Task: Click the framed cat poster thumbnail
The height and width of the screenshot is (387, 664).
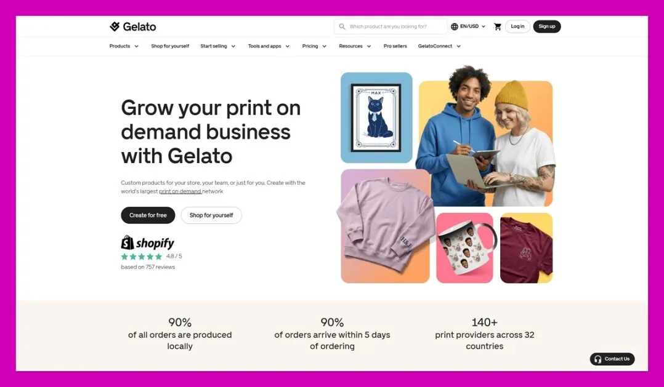Action: [x=376, y=118]
